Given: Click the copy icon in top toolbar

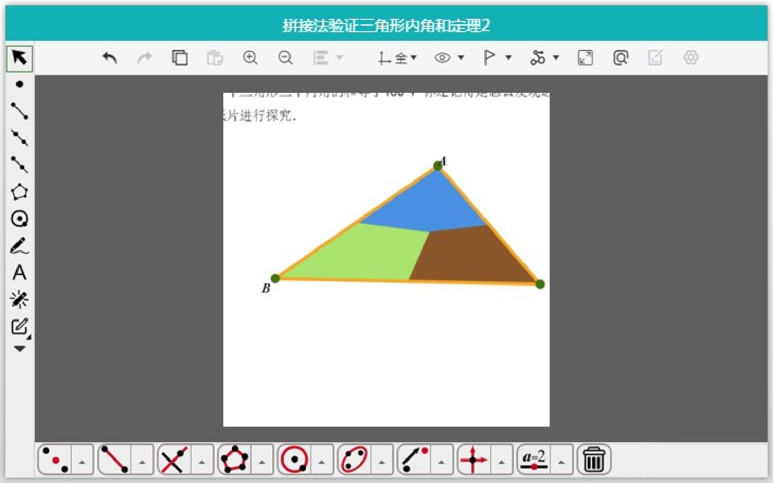Looking at the screenshot, I should 179,57.
